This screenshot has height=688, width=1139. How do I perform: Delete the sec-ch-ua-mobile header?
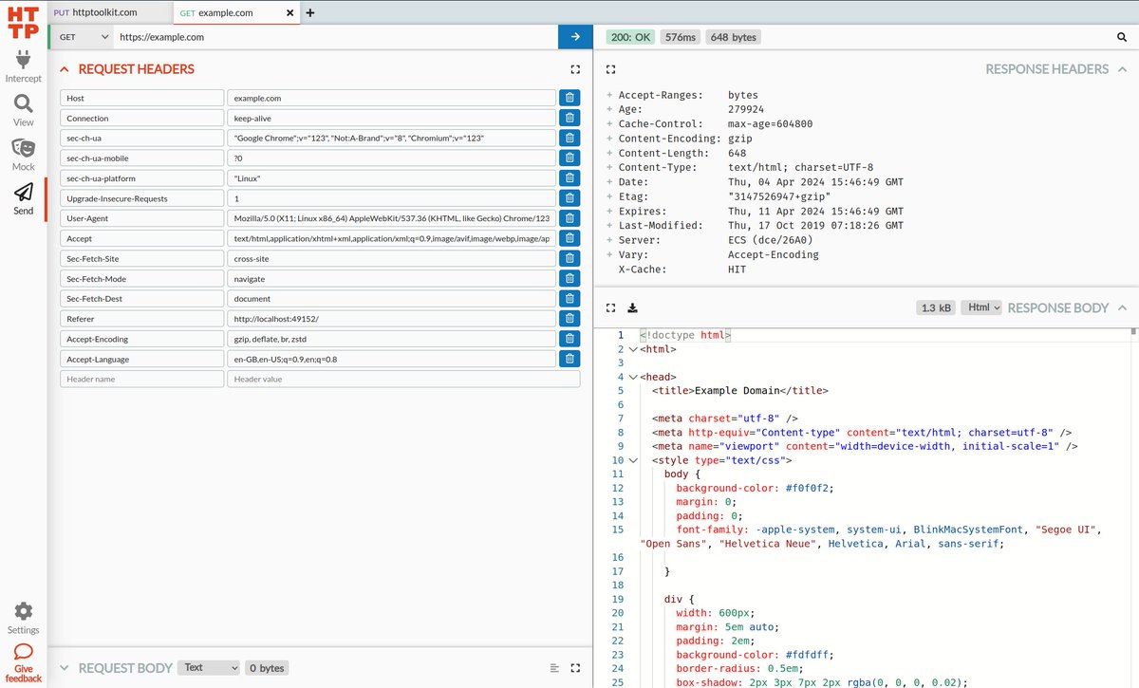569,158
